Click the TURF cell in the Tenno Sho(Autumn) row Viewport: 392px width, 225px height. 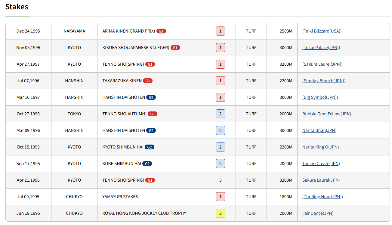point(251,114)
